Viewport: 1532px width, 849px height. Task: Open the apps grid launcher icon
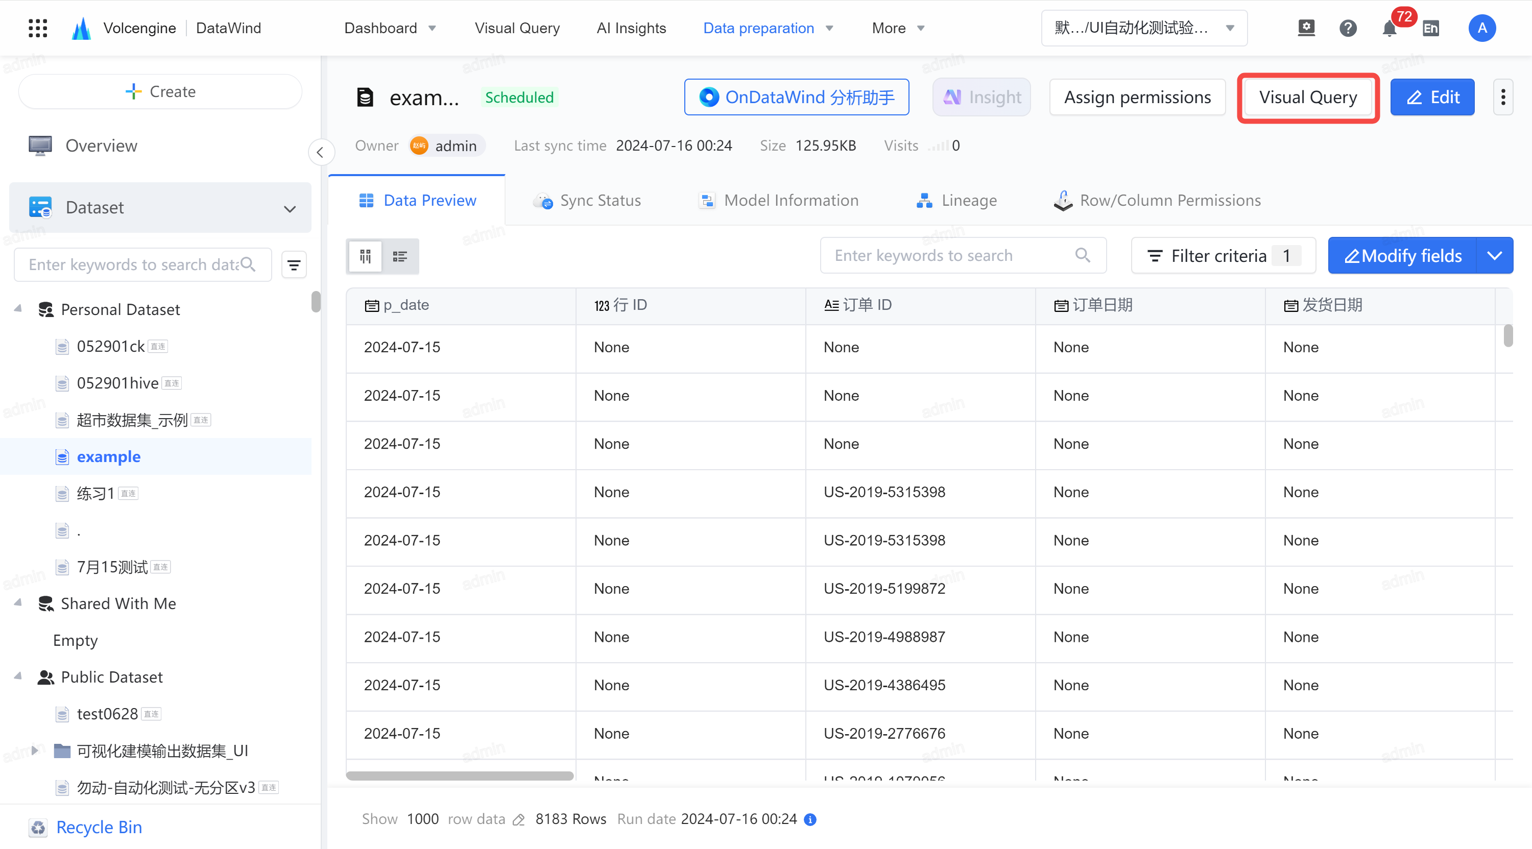point(37,28)
